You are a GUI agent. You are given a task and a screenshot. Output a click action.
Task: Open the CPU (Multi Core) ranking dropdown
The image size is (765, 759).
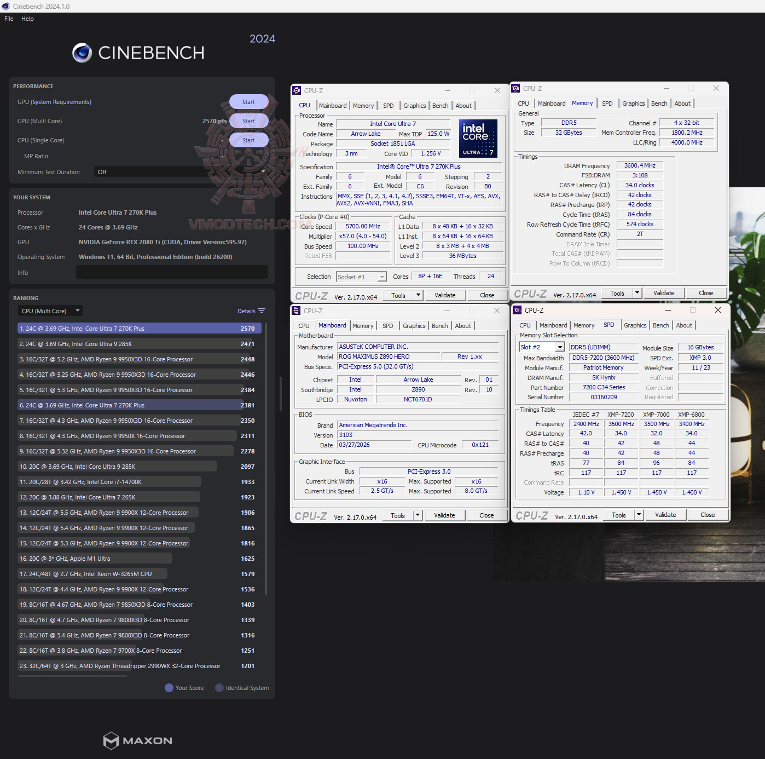coord(50,311)
